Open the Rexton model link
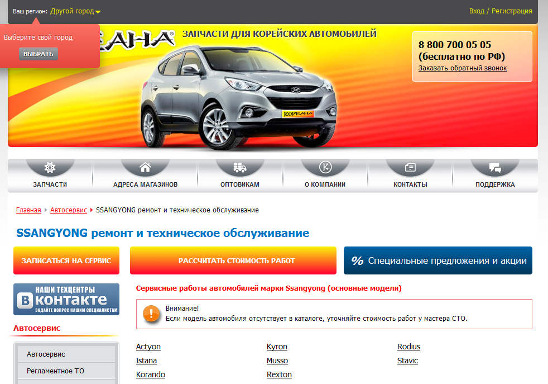This screenshot has width=548, height=384. [x=279, y=374]
